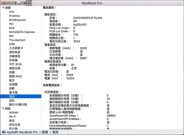
Task: Click condition value 正常
Action: [74, 68]
